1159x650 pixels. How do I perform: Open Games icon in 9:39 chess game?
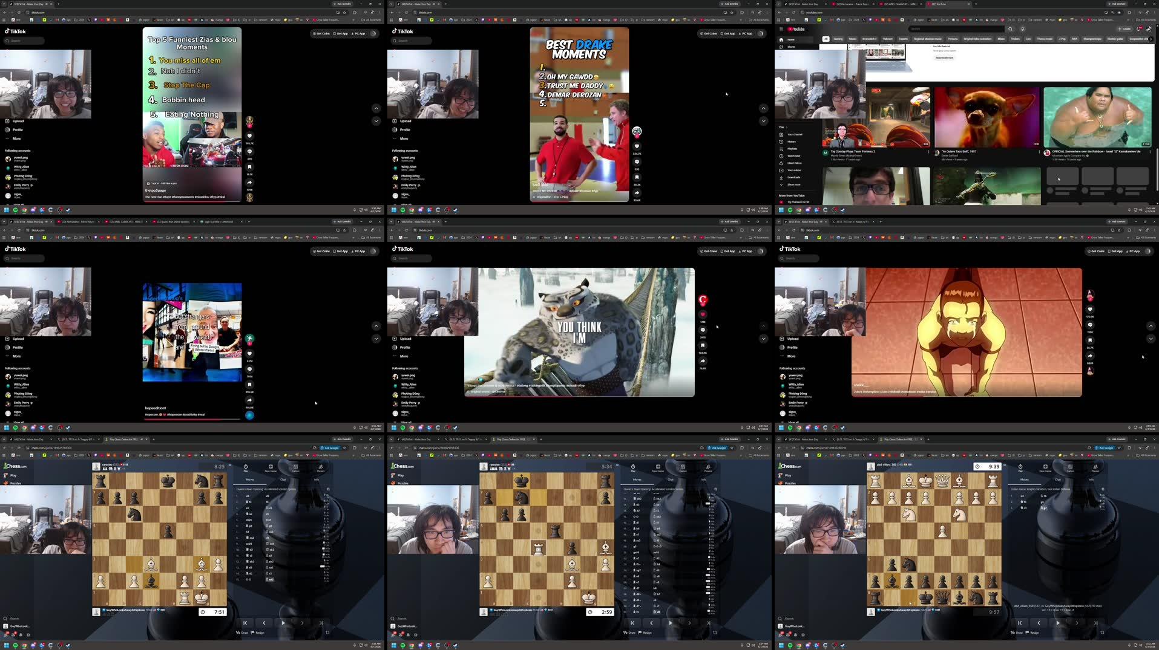coord(1070,468)
